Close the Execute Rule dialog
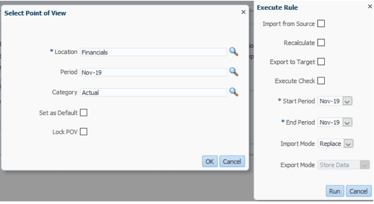374x204 pixels. pyautogui.click(x=370, y=7)
